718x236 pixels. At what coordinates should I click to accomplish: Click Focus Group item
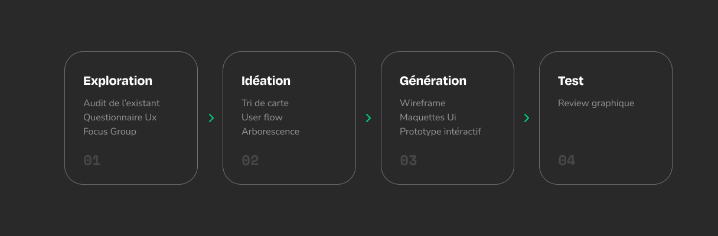[x=110, y=132]
